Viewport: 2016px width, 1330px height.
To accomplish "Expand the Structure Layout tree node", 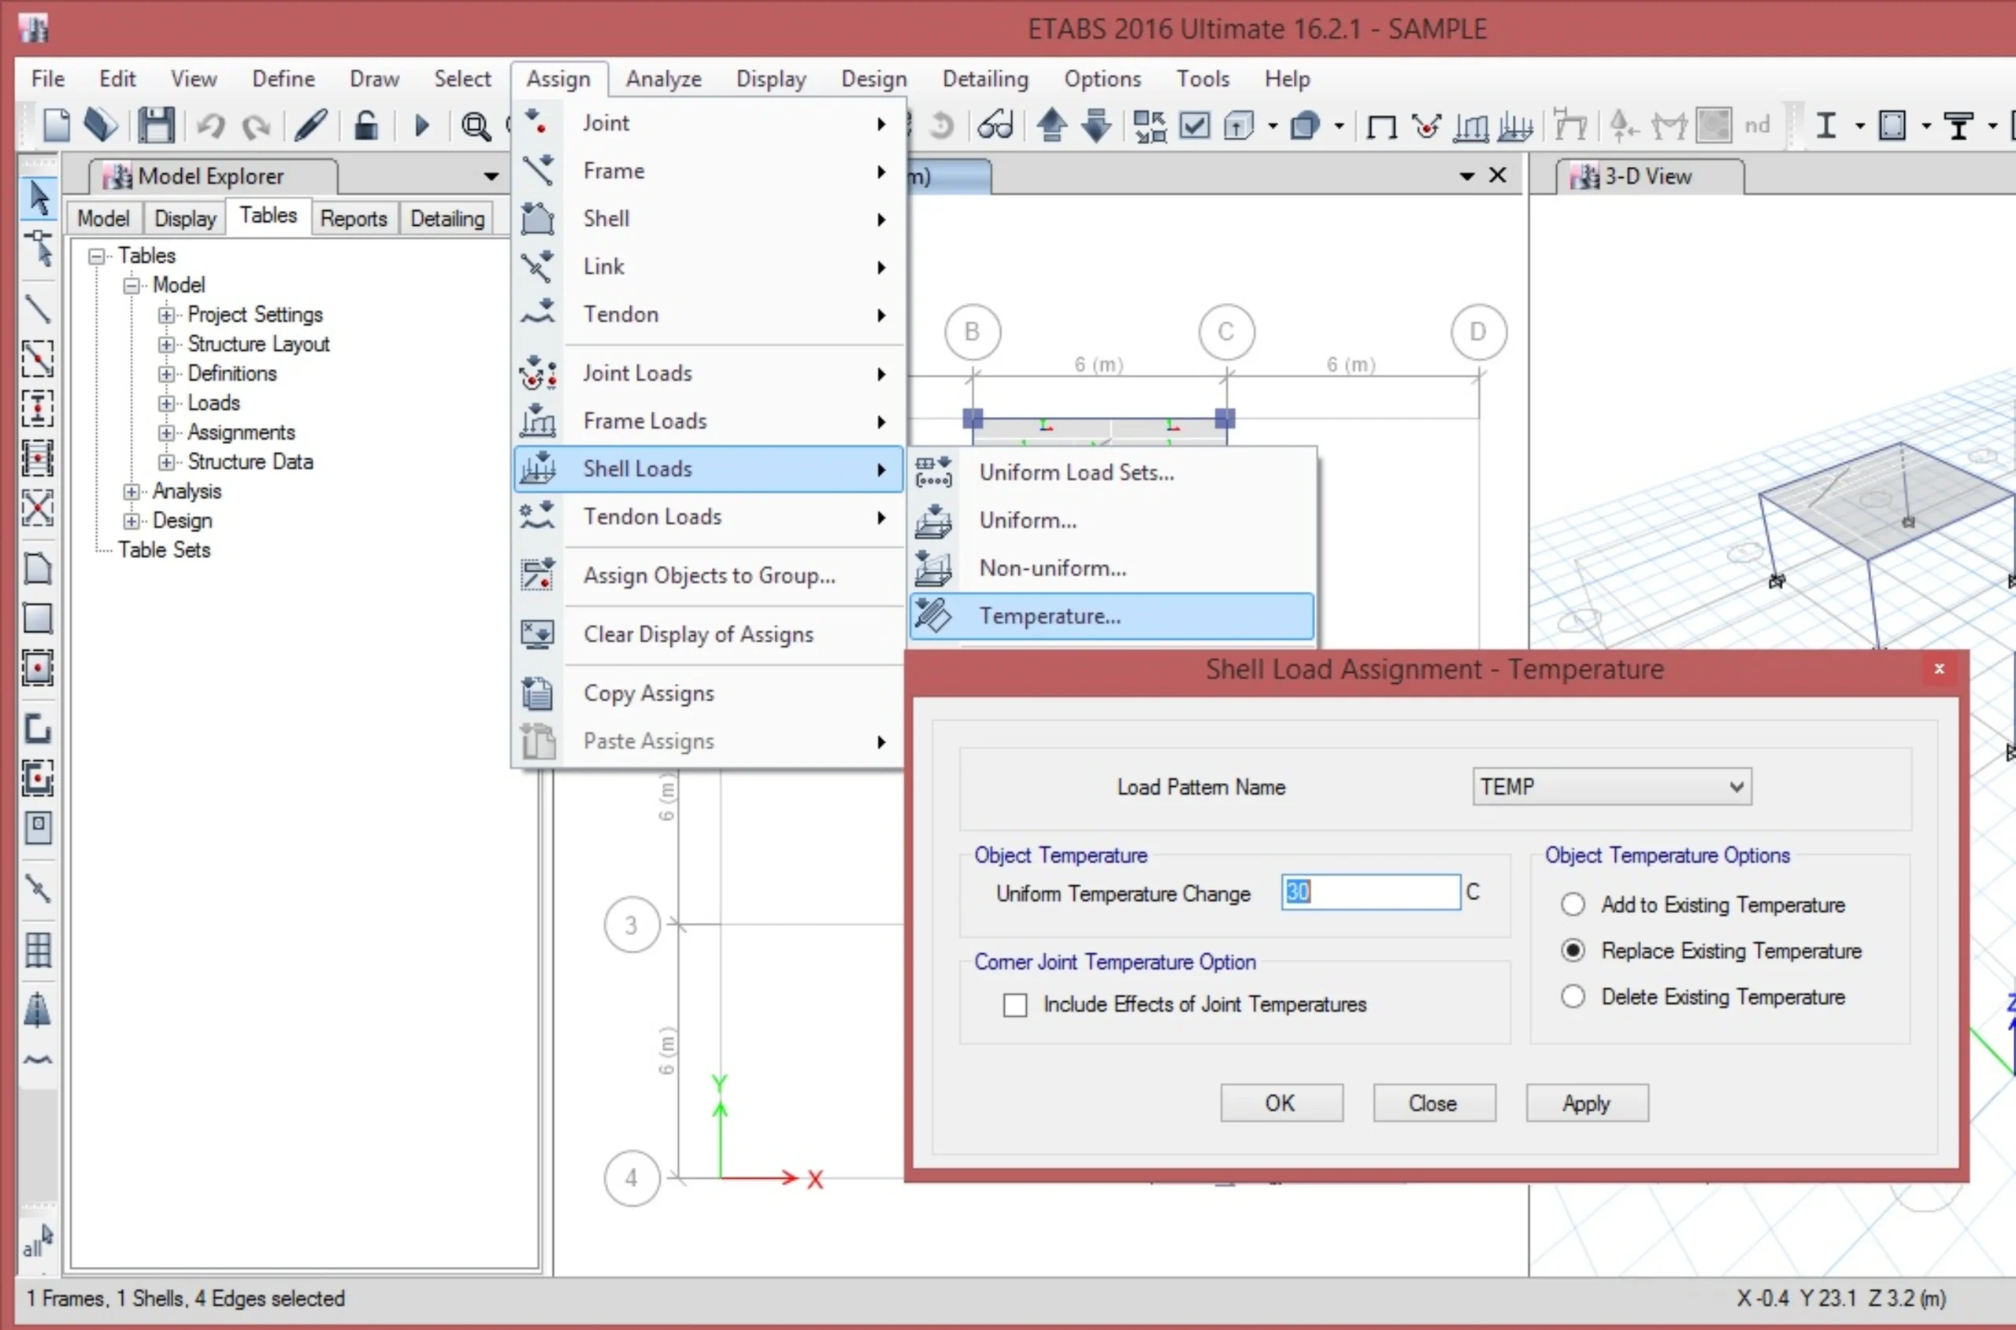I will [x=166, y=345].
